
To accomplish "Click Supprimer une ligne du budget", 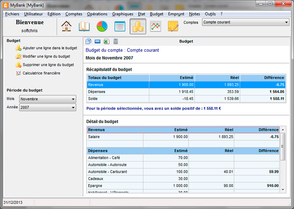I will pos(49,65).
